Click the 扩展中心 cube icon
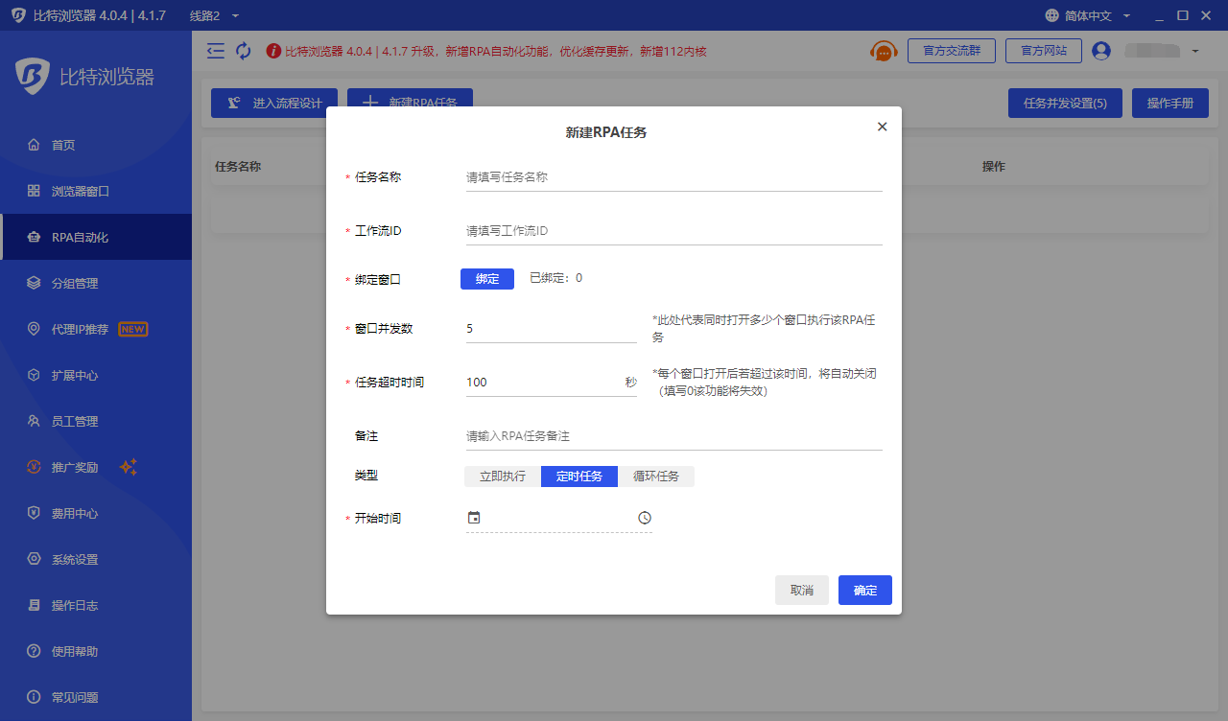This screenshot has width=1228, height=721. [34, 375]
